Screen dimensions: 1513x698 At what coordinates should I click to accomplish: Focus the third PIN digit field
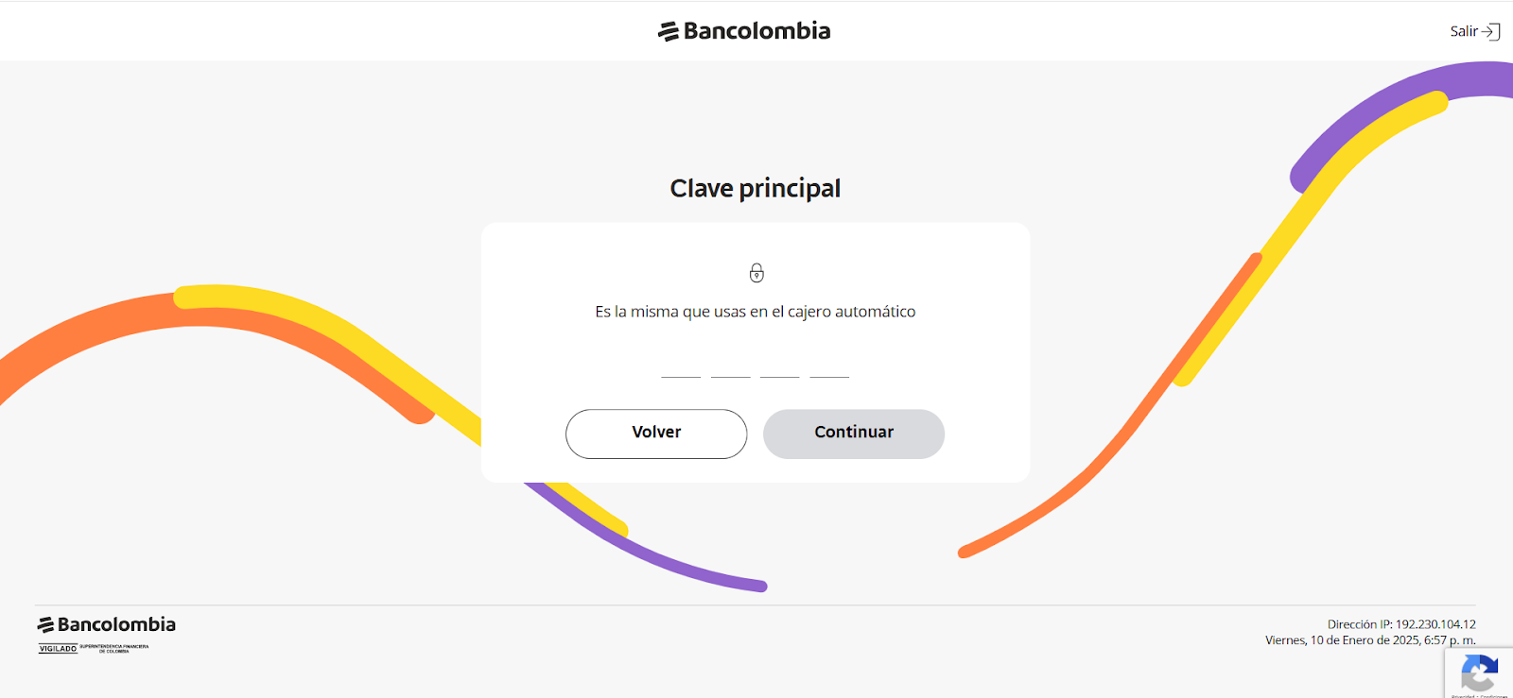point(780,366)
